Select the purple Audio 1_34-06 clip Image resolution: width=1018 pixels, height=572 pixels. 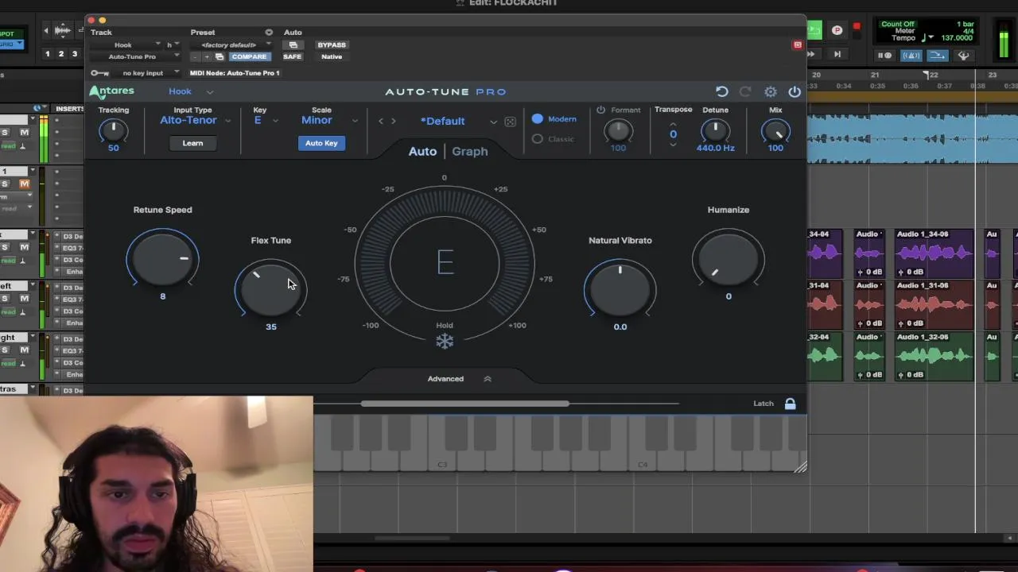click(x=934, y=253)
